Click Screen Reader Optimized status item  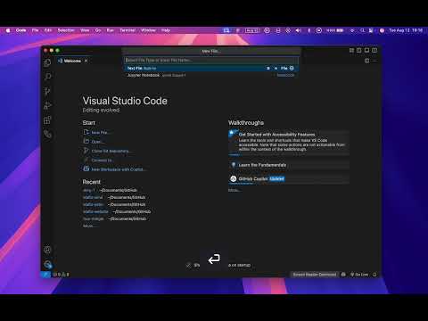(x=315, y=275)
